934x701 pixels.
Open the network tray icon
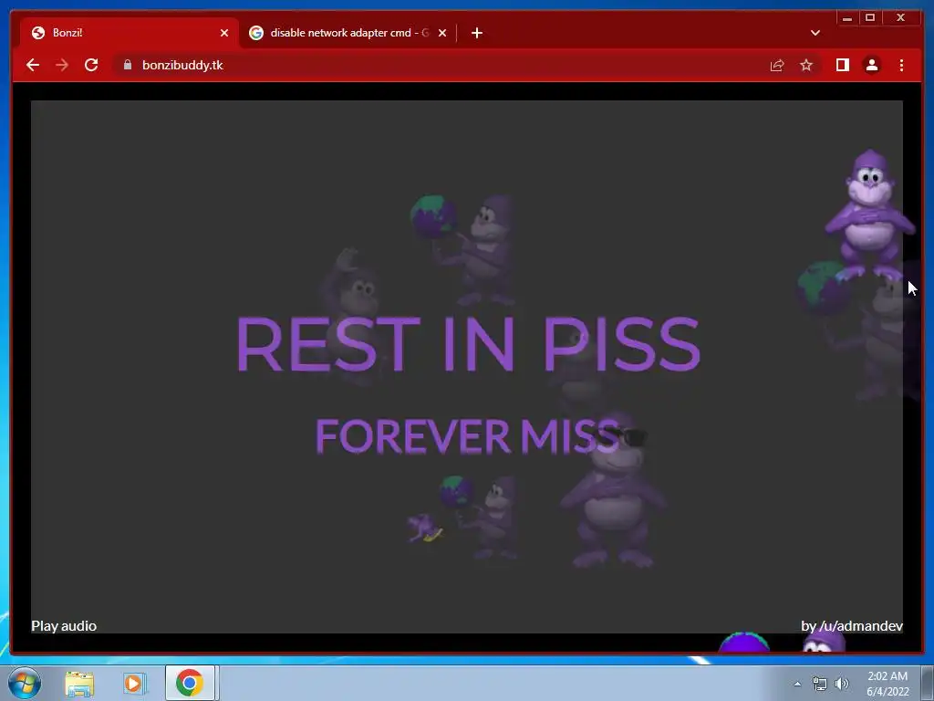[820, 684]
